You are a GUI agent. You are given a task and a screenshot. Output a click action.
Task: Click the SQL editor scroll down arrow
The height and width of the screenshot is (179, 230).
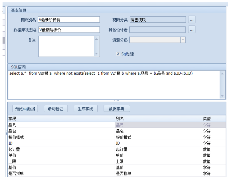coord(222,96)
